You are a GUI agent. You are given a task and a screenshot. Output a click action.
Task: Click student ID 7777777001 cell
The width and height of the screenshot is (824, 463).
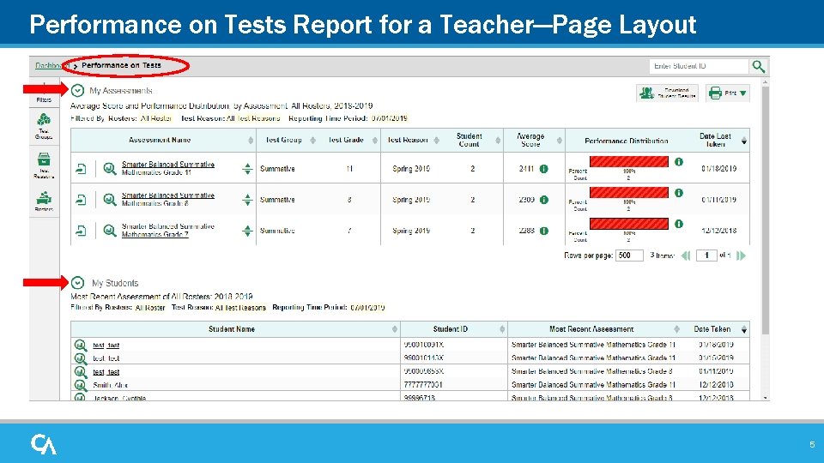tap(423, 385)
